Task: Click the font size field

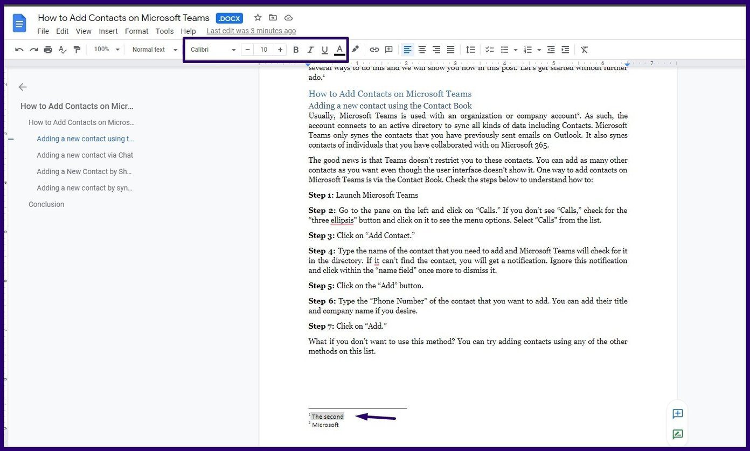Action: point(264,50)
